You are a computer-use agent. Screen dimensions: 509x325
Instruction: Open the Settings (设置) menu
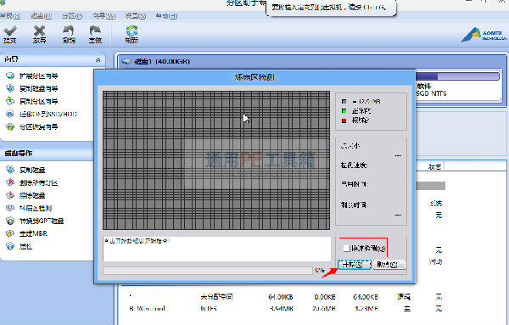(136, 15)
